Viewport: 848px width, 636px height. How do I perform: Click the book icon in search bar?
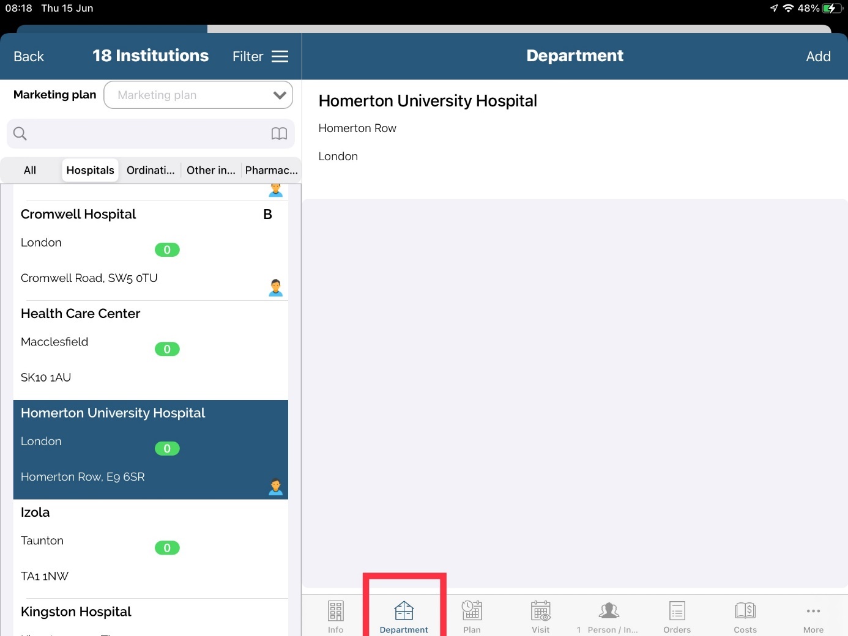(x=279, y=134)
